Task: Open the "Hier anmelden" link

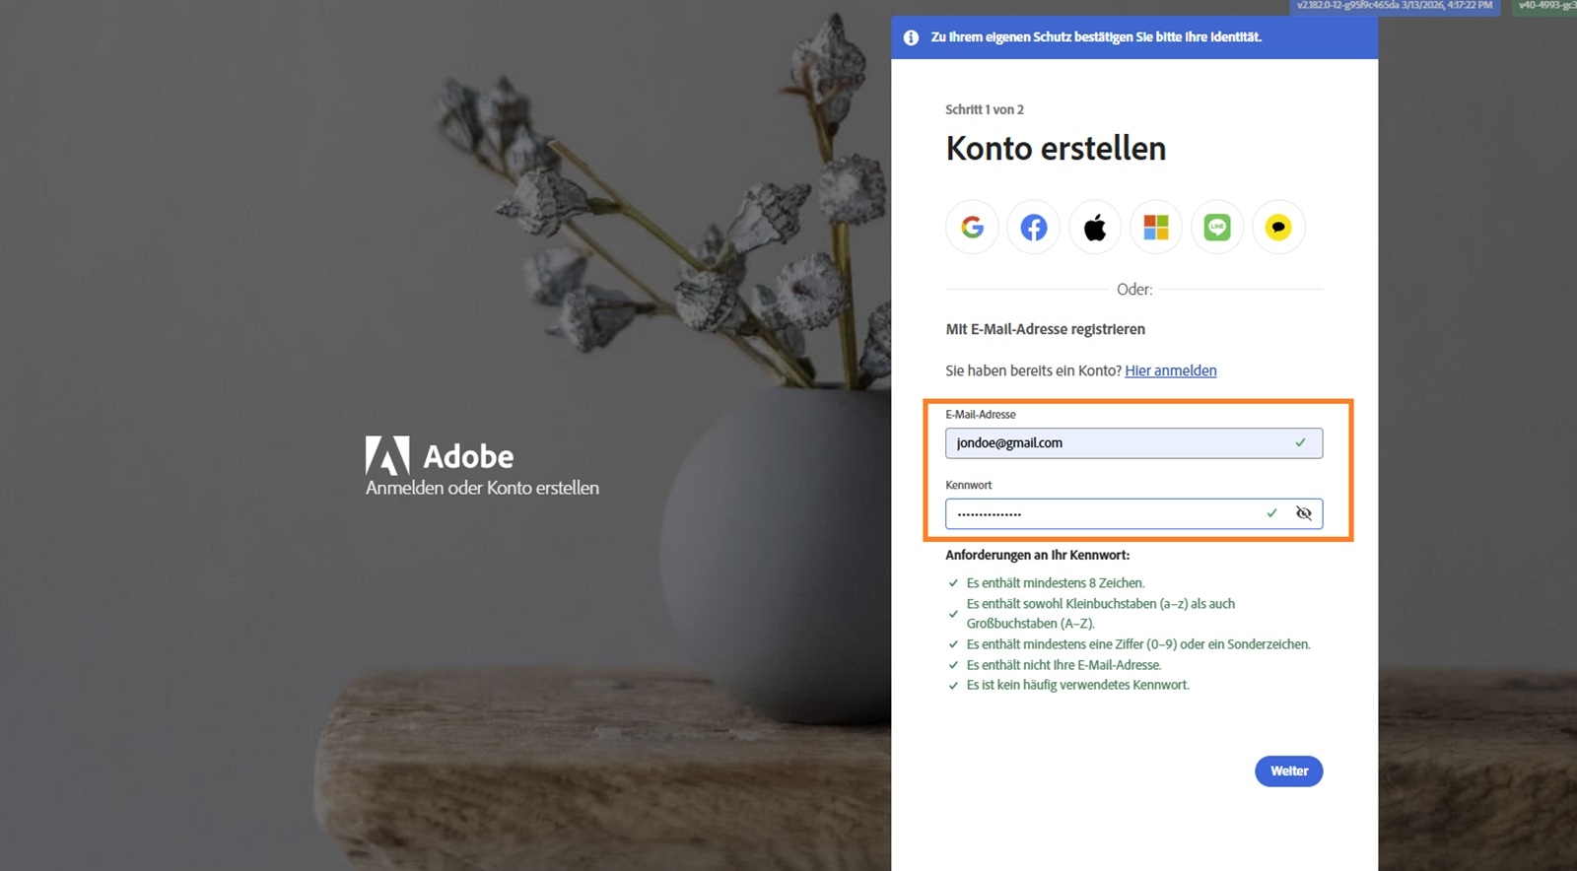Action: (1170, 371)
